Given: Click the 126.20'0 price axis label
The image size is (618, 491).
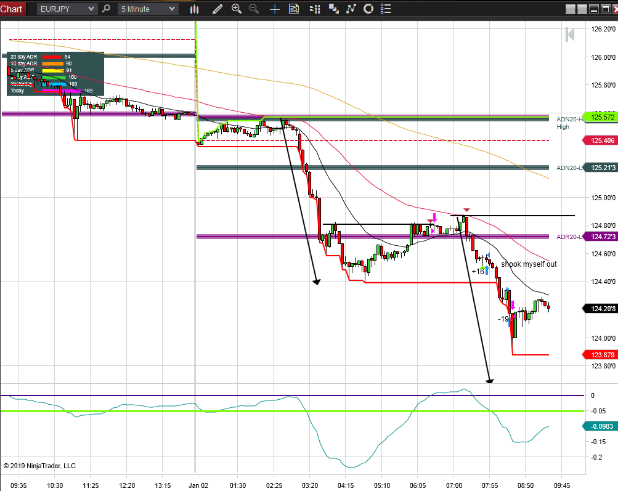Looking at the screenshot, I should click(x=603, y=29).
